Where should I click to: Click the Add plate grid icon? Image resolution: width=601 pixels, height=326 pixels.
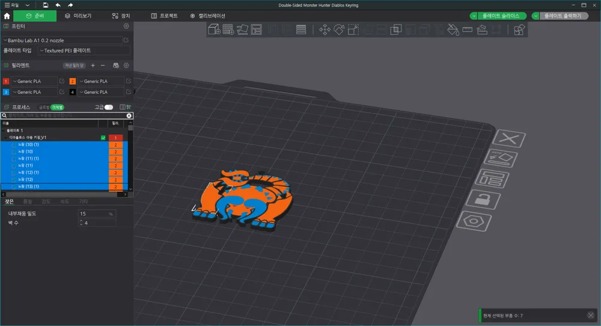coord(228,29)
